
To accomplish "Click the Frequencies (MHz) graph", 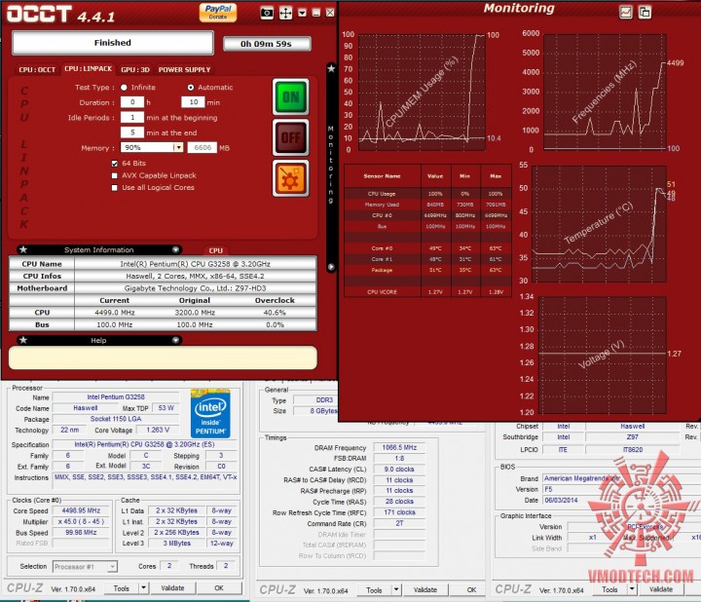I will click(605, 92).
